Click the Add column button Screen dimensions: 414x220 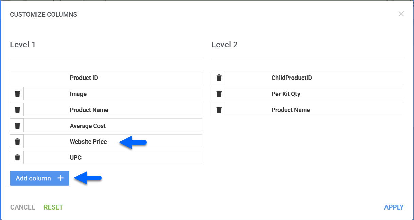[x=39, y=178]
